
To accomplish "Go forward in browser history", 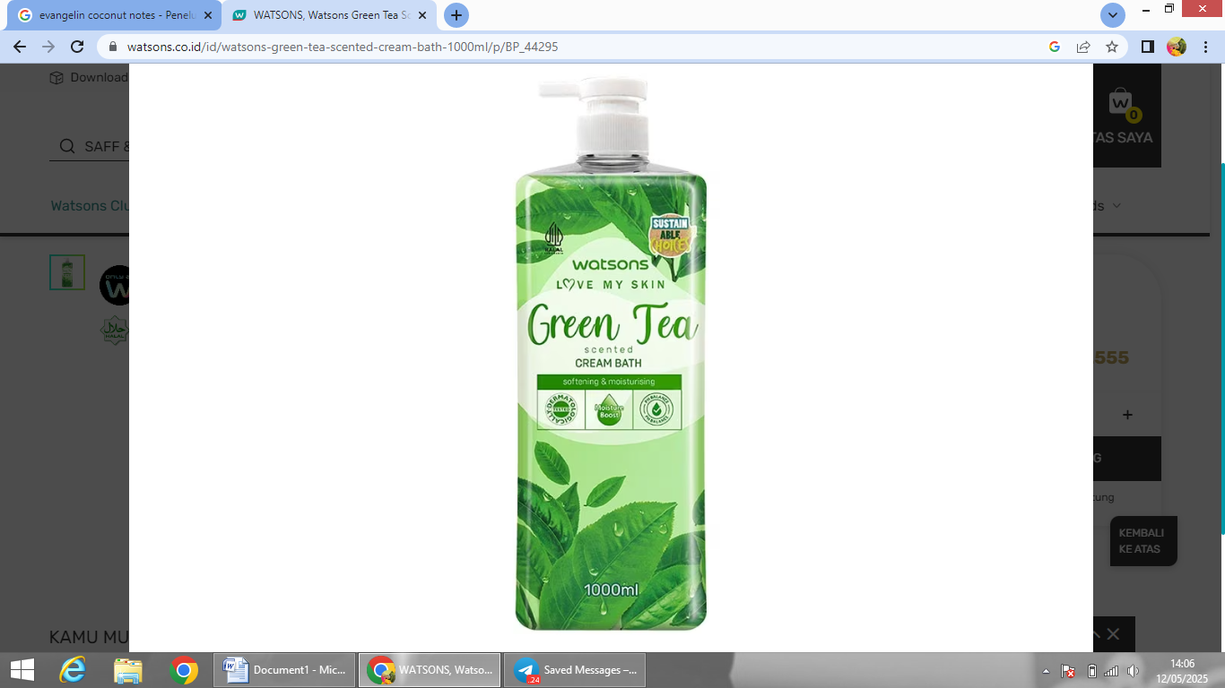I will (x=48, y=47).
